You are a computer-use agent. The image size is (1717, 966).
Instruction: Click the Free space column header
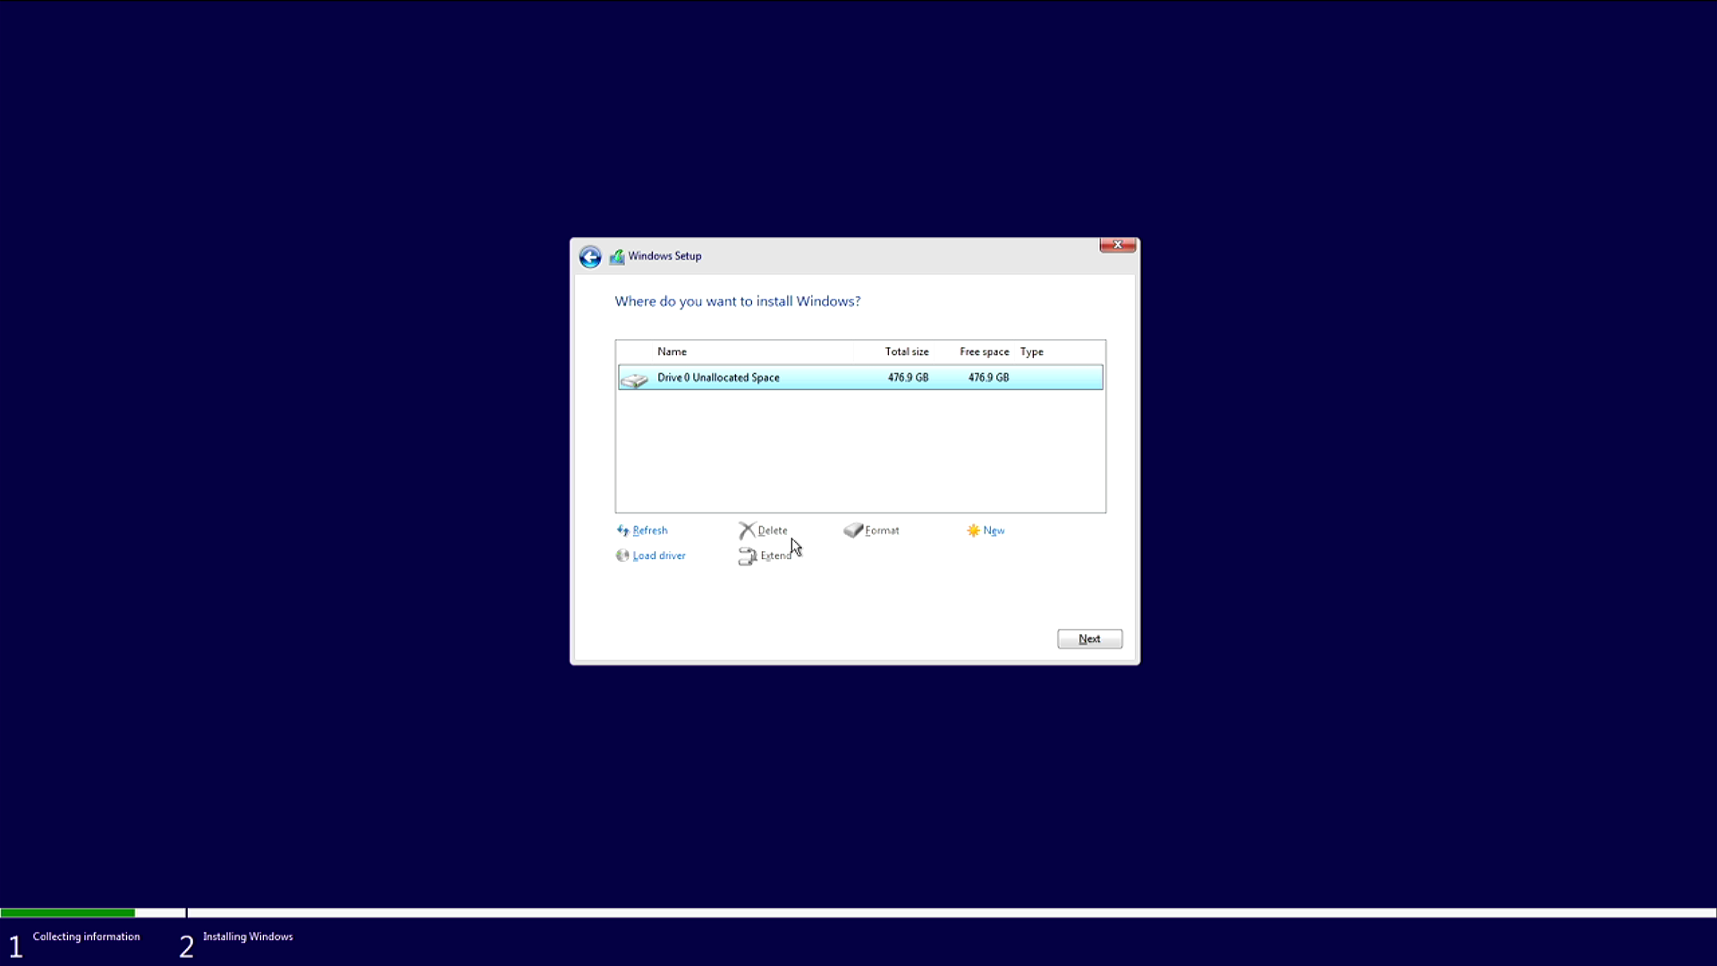point(984,352)
